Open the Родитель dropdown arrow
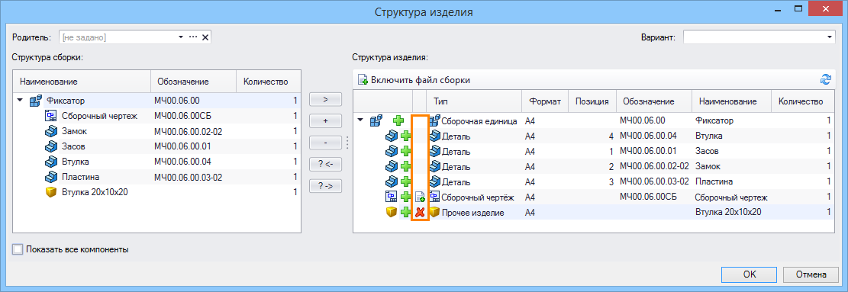Image resolution: width=848 pixels, height=292 pixels. [181, 37]
